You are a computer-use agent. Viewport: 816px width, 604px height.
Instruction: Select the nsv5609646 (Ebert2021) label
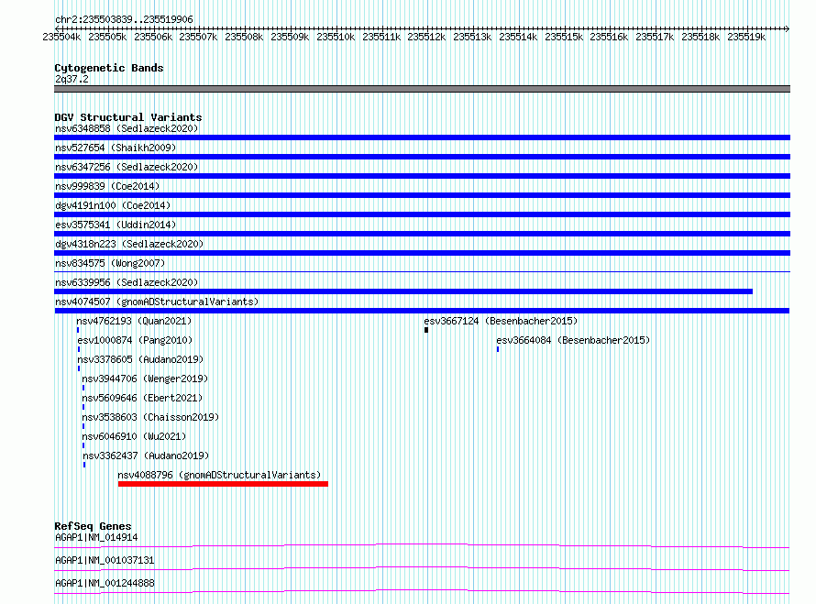point(142,398)
